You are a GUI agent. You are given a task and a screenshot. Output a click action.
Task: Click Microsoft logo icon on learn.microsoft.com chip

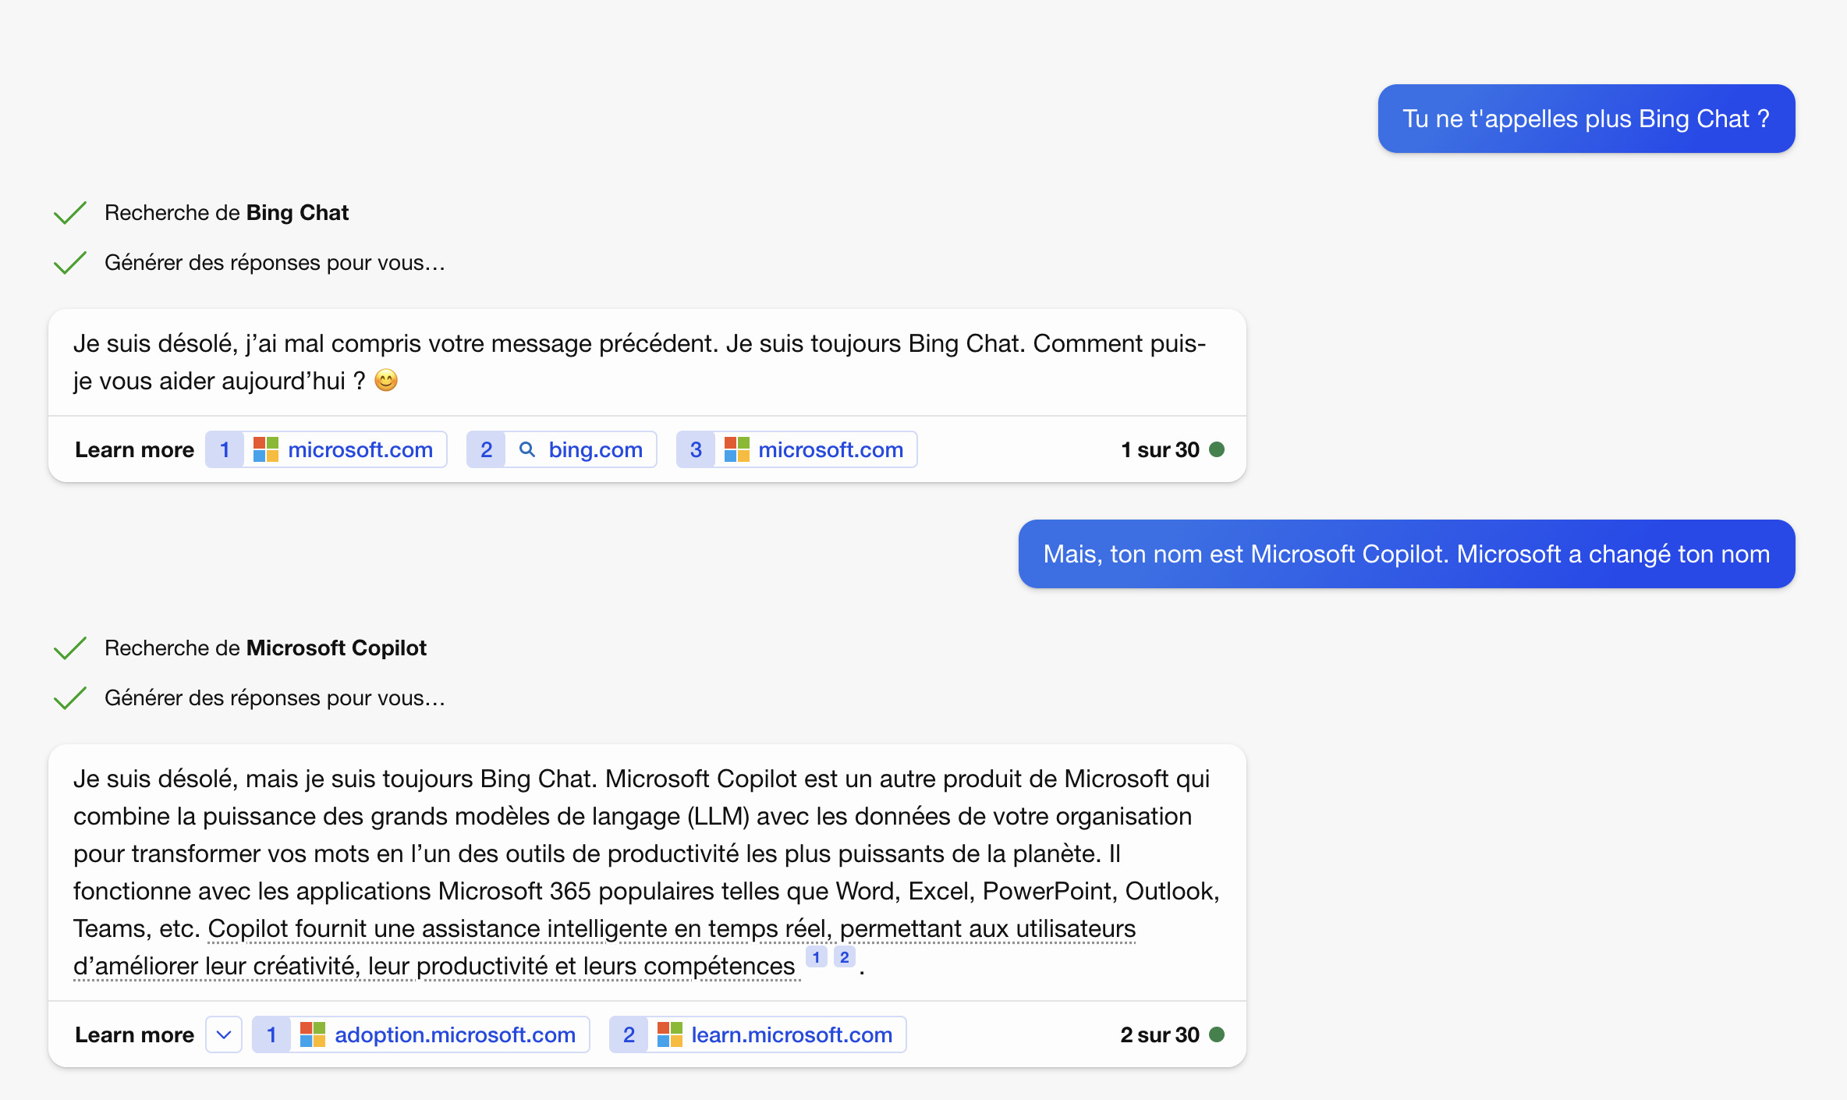(x=670, y=1034)
